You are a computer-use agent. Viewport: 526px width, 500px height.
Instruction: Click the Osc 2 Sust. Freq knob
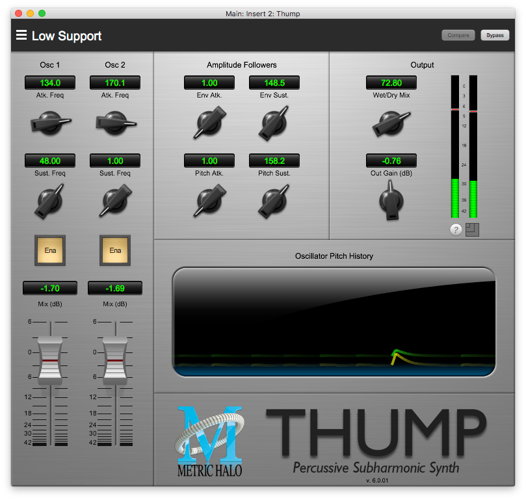[x=115, y=200]
